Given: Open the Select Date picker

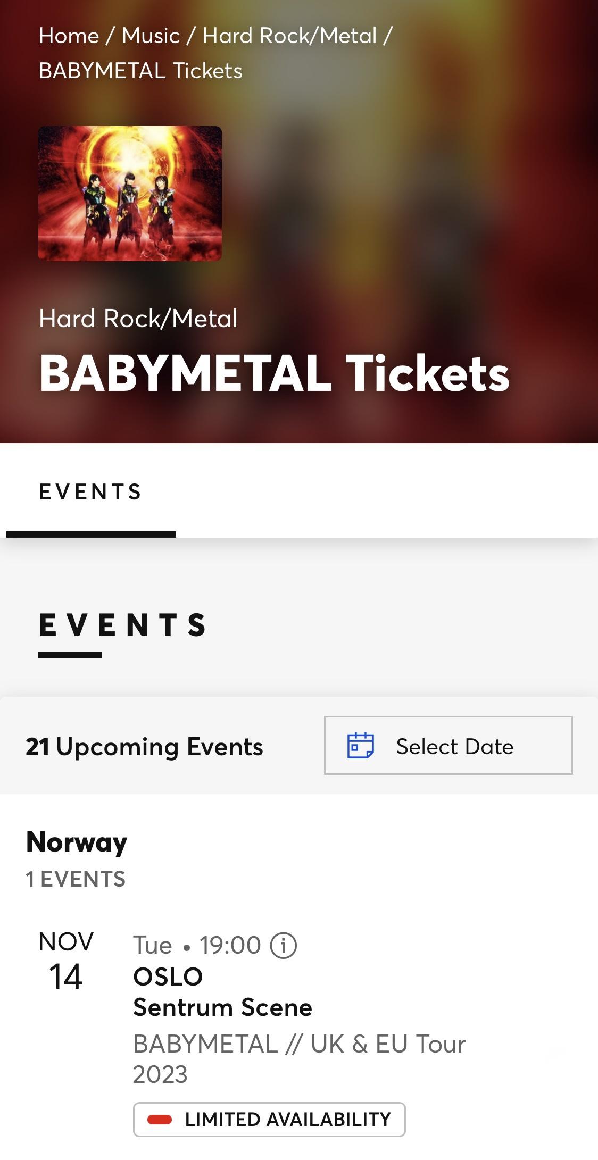Looking at the screenshot, I should click(x=448, y=745).
